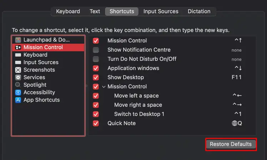Screen dimensions: 267x160
Task: Click the Restore Defaults button
Action: click(x=231, y=144)
